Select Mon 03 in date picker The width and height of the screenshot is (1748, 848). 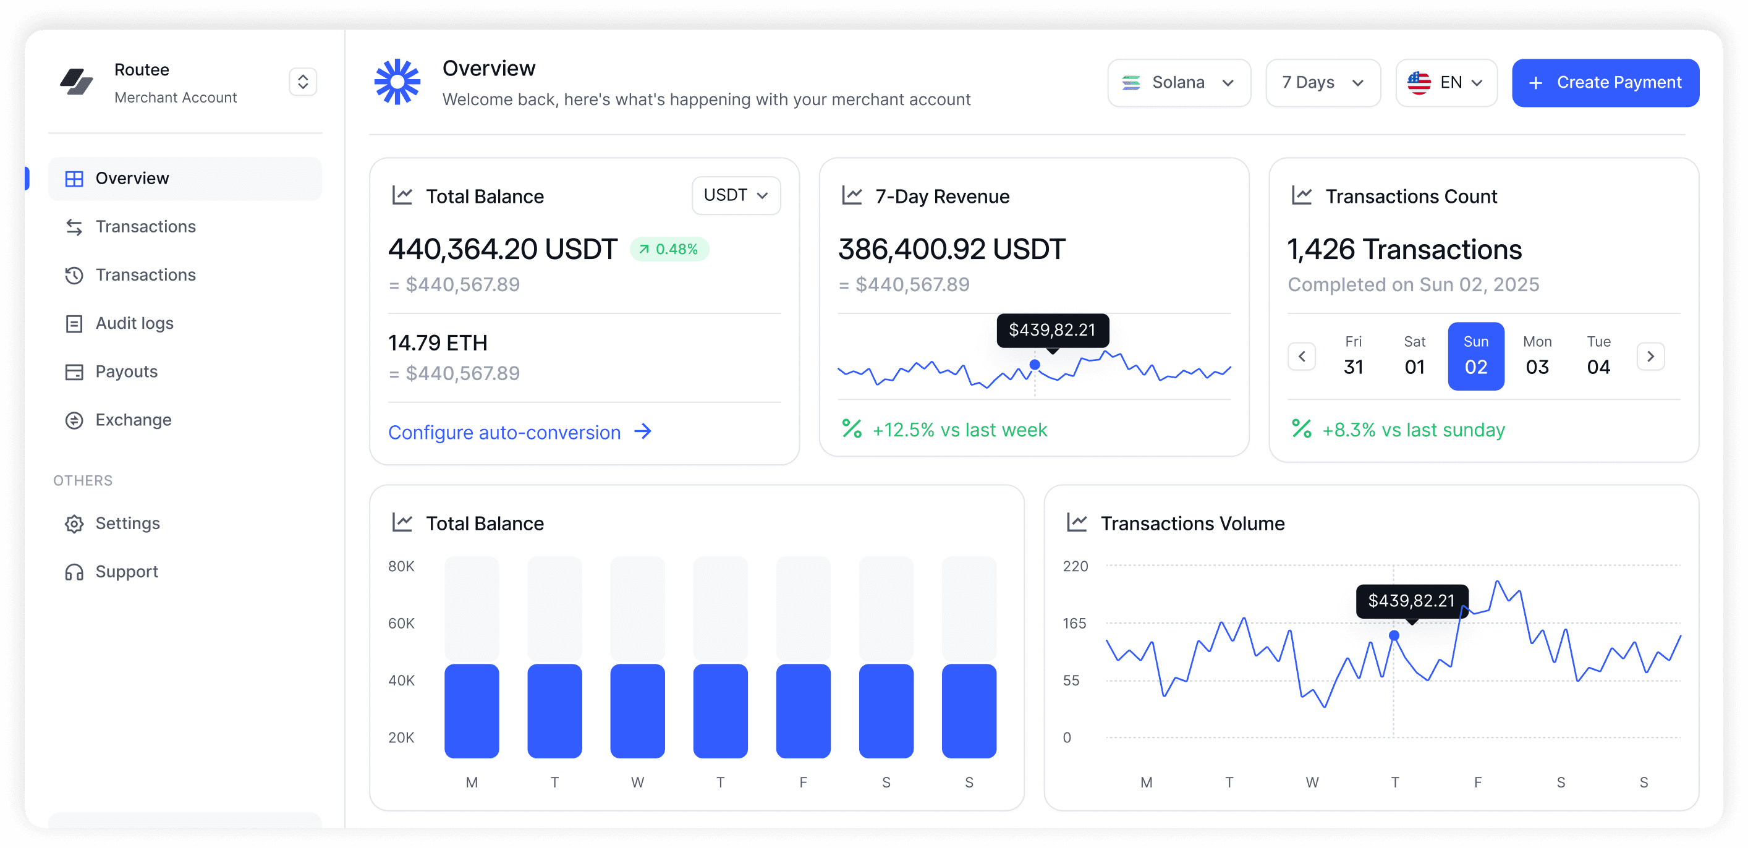click(1537, 356)
